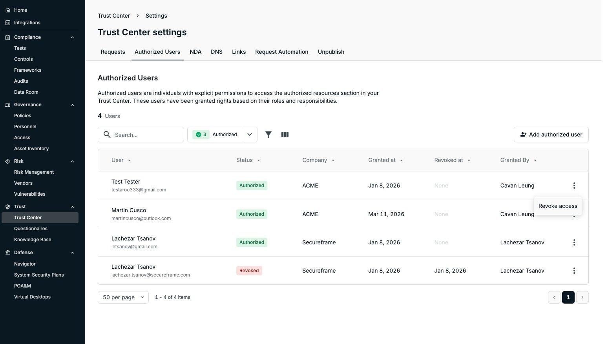Viewport: 608px width, 344px height.
Task: Open the Request Automation tab
Action: tap(282, 52)
